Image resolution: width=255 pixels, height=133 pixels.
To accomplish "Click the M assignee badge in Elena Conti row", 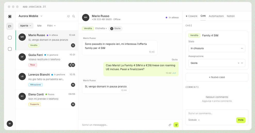I will tap(73, 104).
